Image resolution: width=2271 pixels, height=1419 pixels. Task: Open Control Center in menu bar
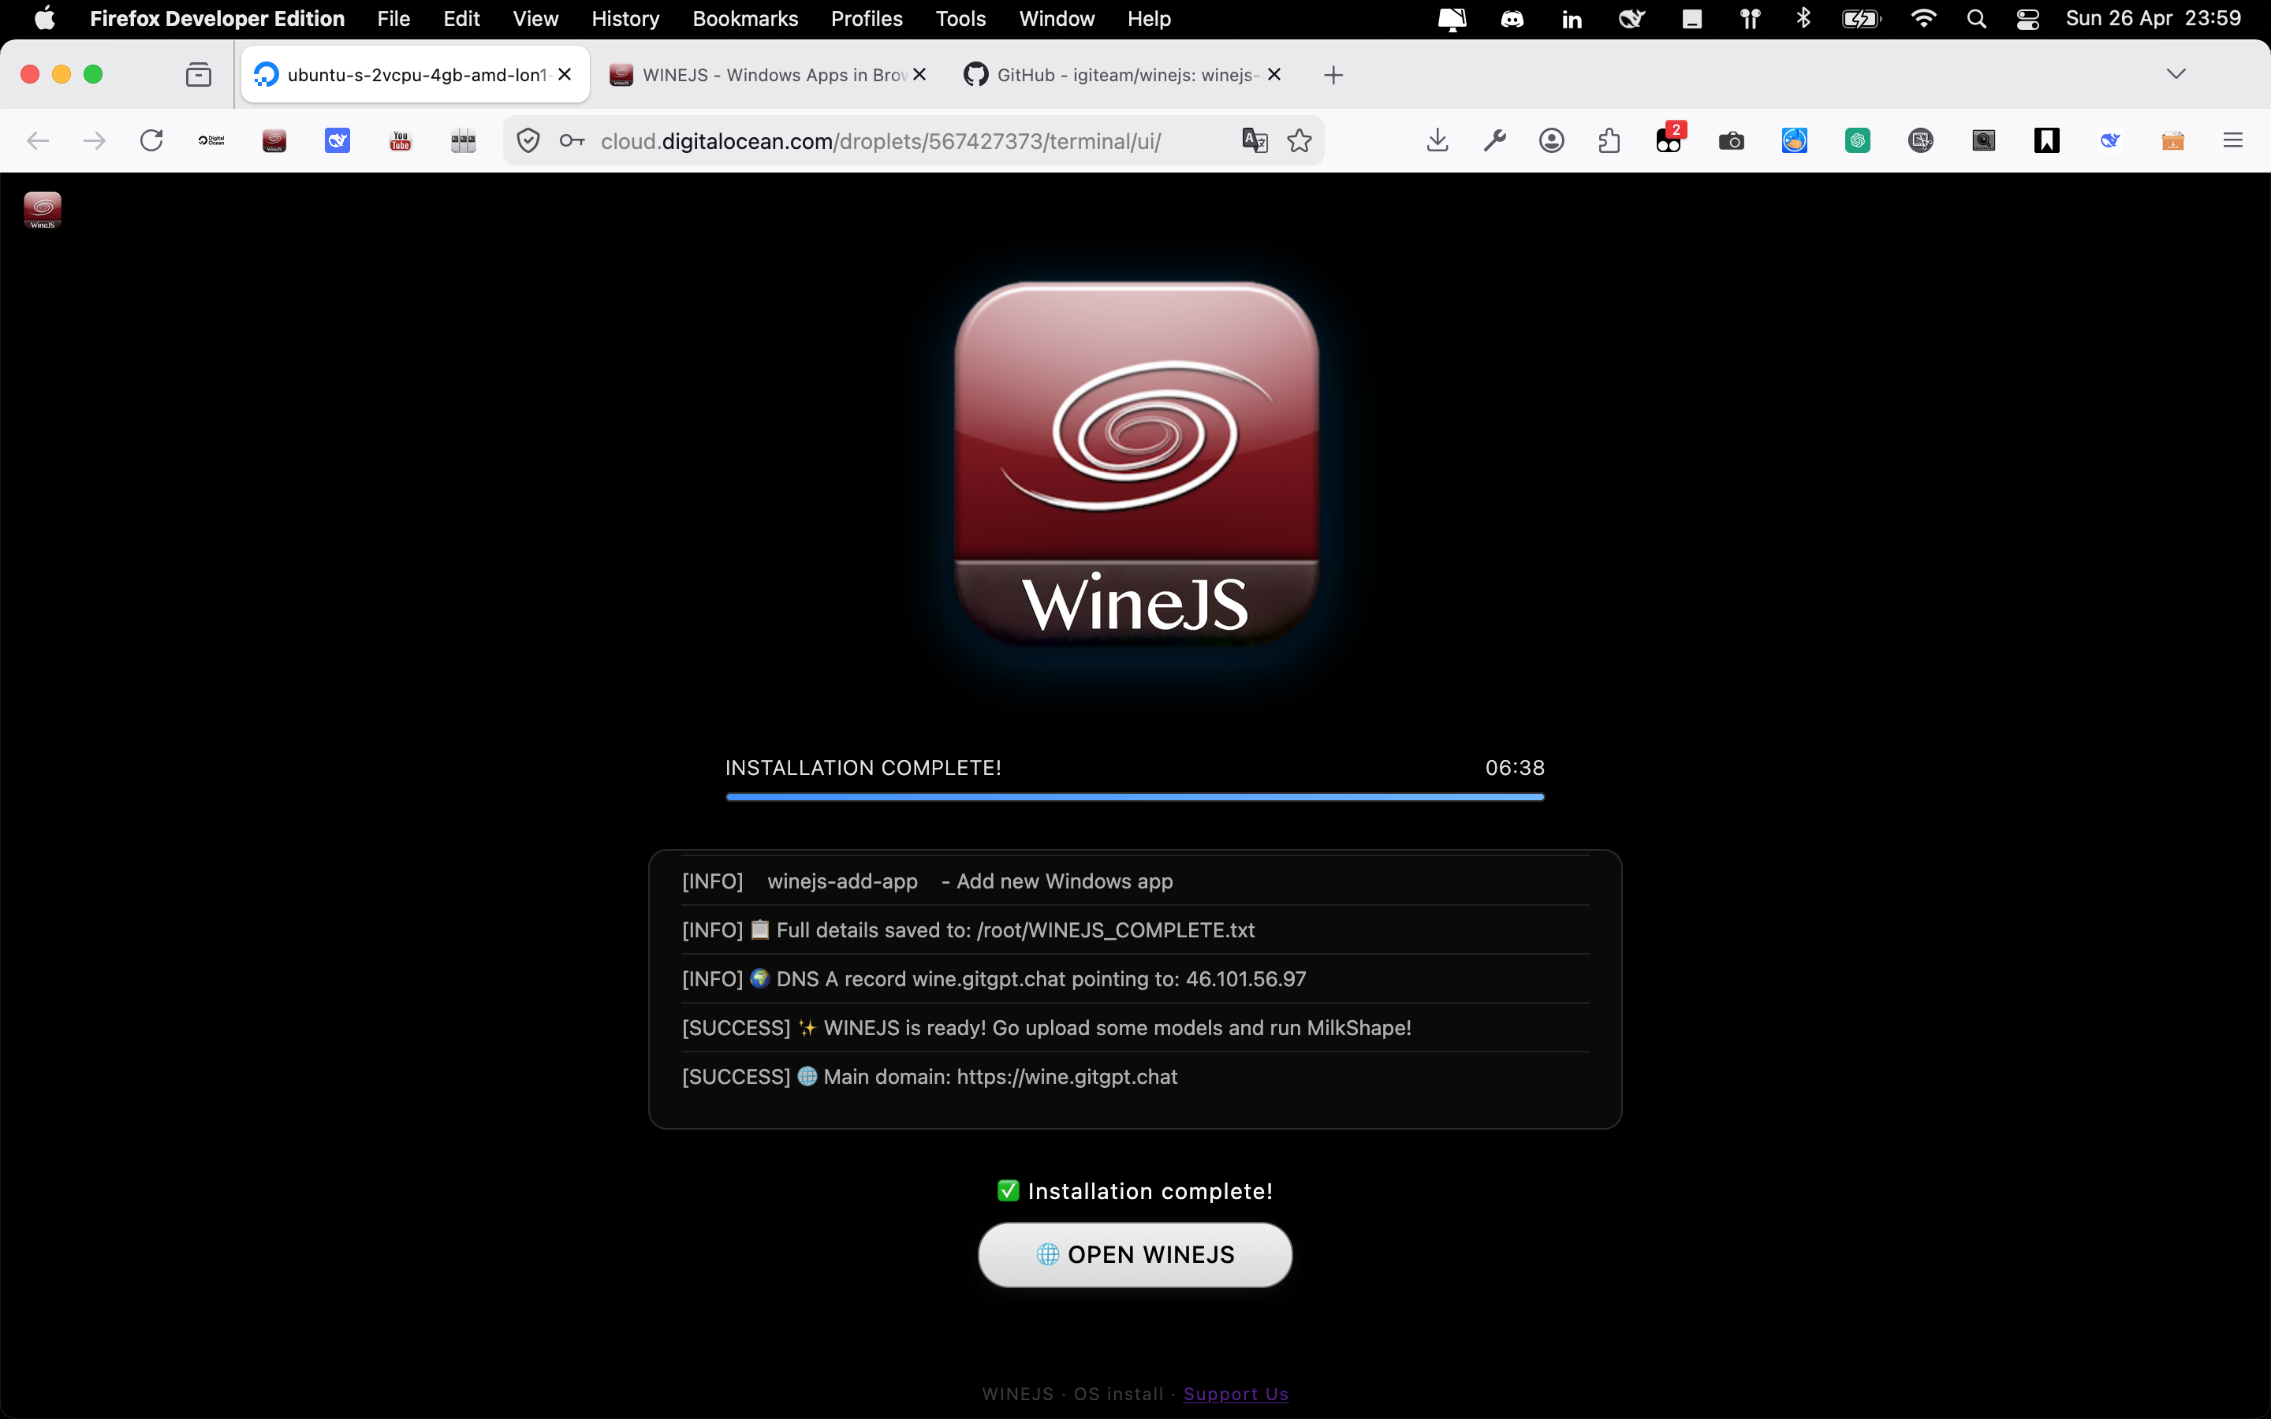tap(2027, 19)
